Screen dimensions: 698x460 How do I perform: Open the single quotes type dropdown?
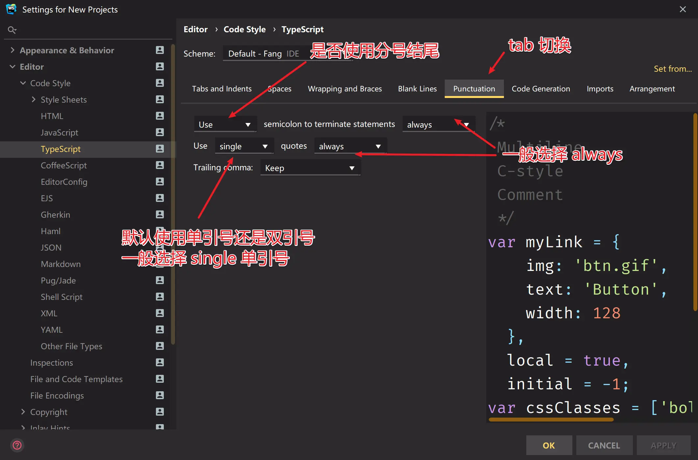[244, 146]
